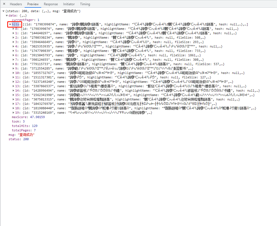
Task: Close the request details panel
Action: tap(4, 4)
